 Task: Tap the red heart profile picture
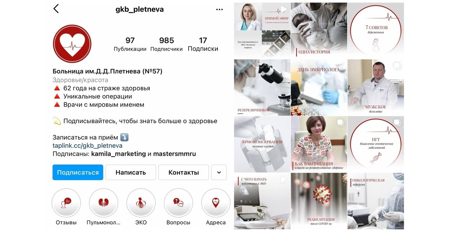click(x=72, y=44)
